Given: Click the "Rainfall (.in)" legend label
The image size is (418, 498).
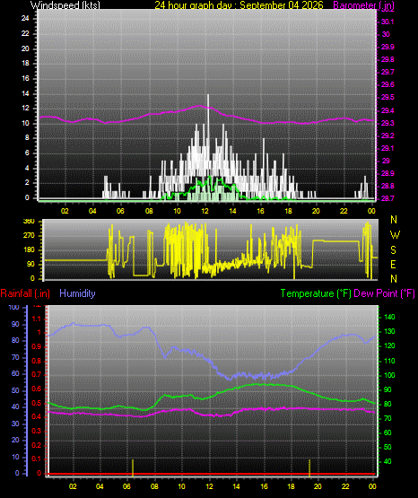Looking at the screenshot, I should point(25,293).
